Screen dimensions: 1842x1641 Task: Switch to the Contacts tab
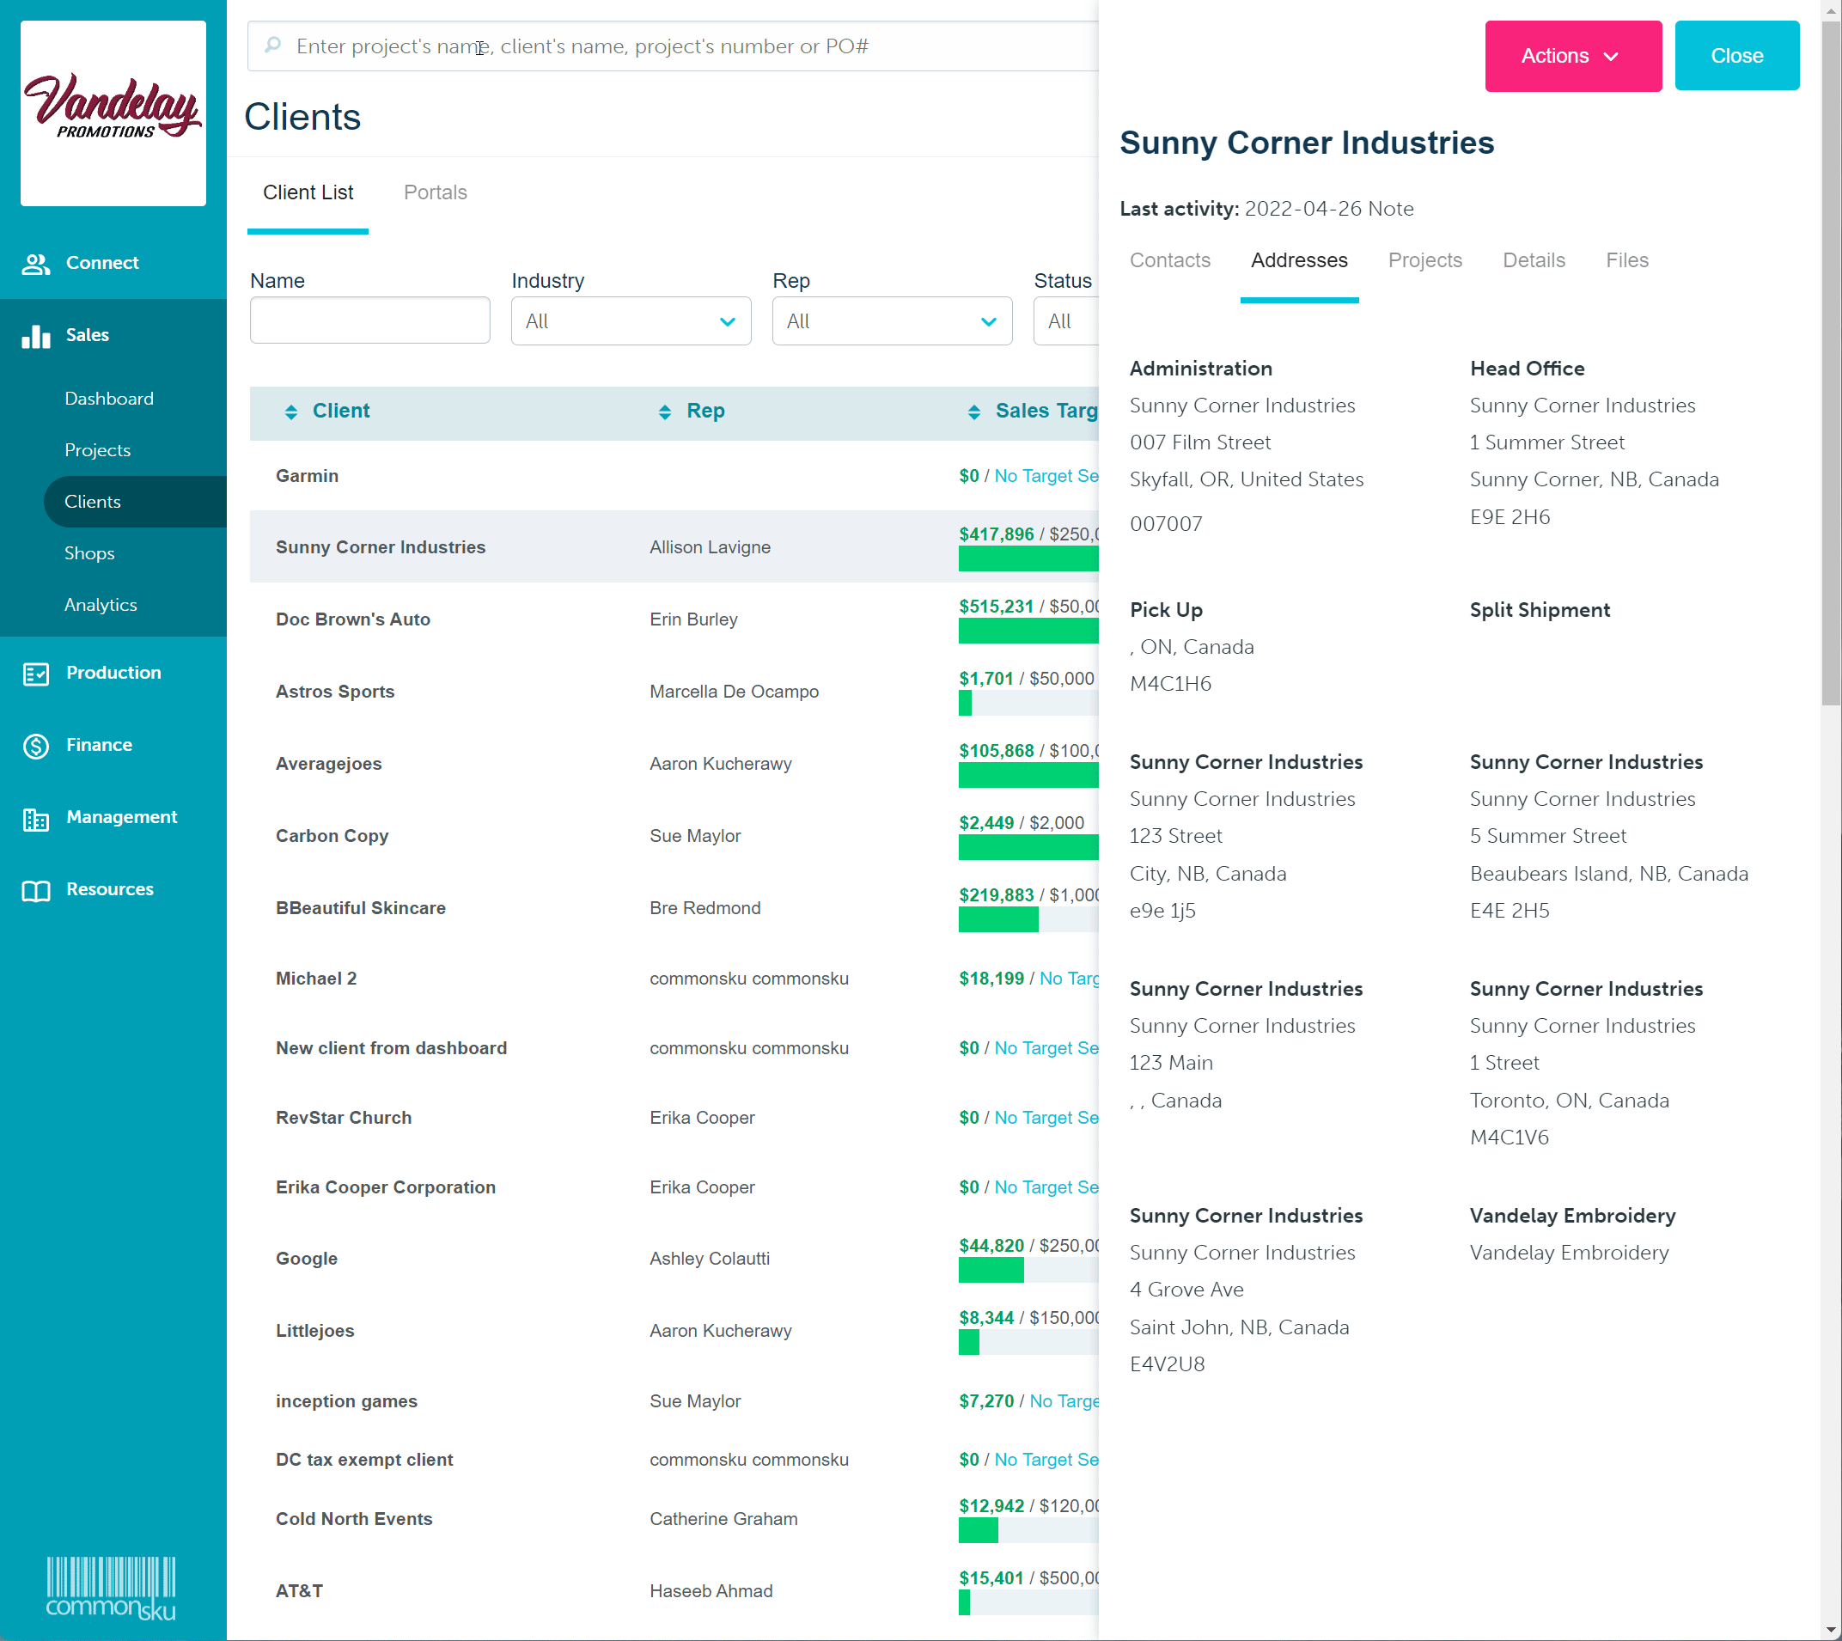[x=1169, y=260]
